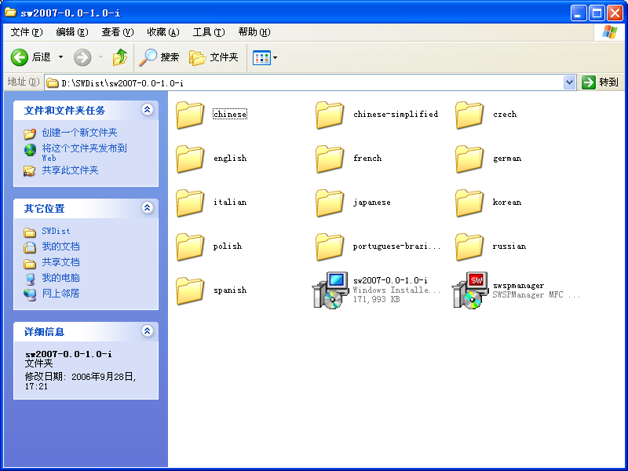Maximize the sw2007-0.0-1.0-i window
Viewport: 628px width, 471px height.
(597, 13)
